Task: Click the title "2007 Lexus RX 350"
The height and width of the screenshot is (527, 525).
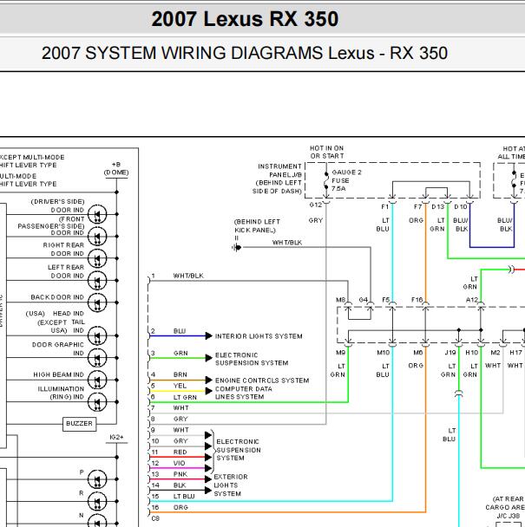Action: coord(245,19)
